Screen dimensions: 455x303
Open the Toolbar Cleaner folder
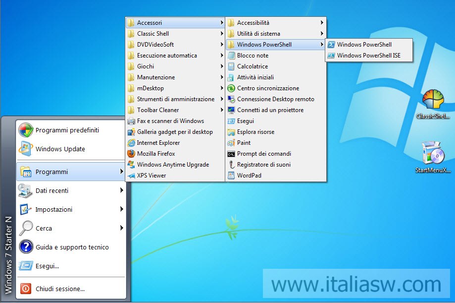coord(175,110)
